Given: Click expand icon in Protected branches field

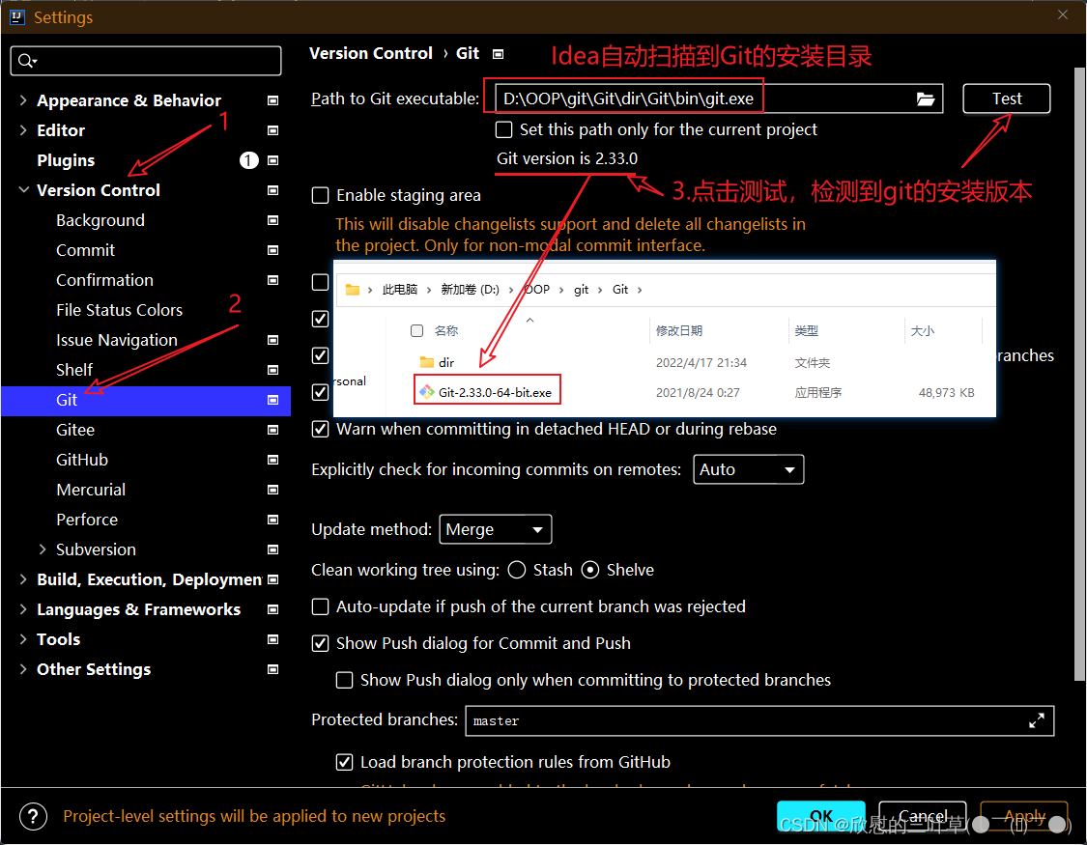Looking at the screenshot, I should pyautogui.click(x=1037, y=721).
